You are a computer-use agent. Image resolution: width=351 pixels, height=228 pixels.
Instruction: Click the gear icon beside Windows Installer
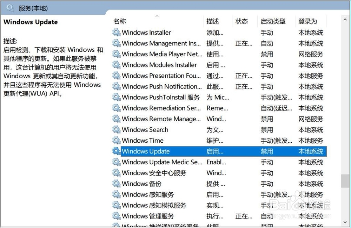click(116, 33)
